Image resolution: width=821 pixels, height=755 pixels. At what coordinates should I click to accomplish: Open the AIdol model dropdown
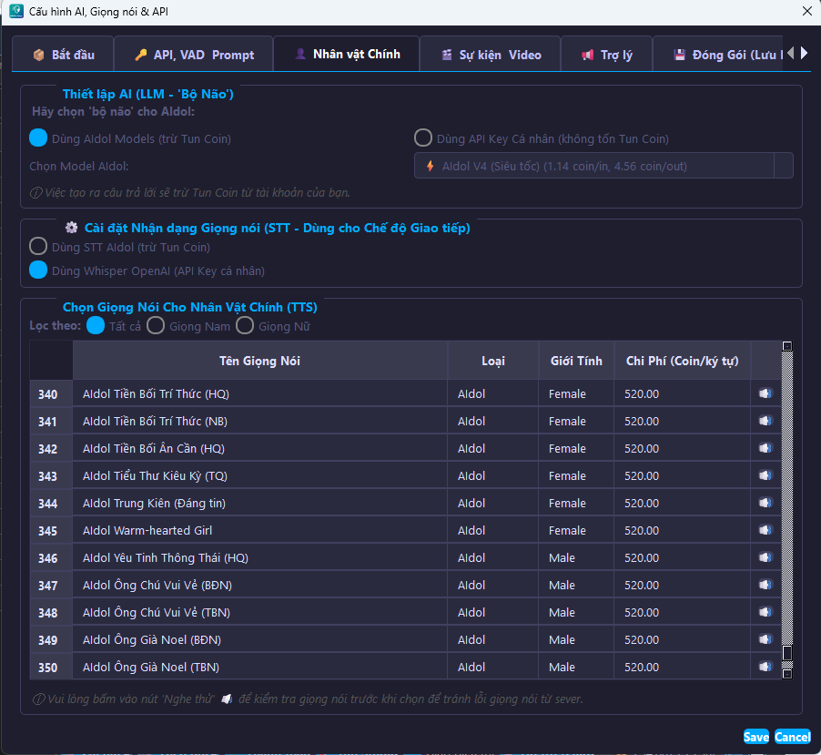(x=603, y=166)
